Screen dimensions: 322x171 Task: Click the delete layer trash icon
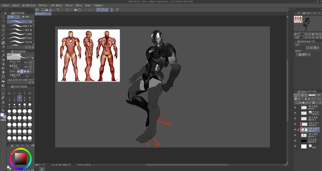tap(320, 102)
